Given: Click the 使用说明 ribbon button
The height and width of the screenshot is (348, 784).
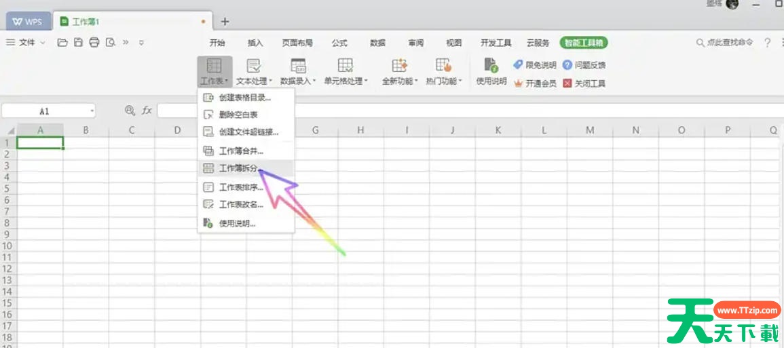Looking at the screenshot, I should (x=491, y=71).
